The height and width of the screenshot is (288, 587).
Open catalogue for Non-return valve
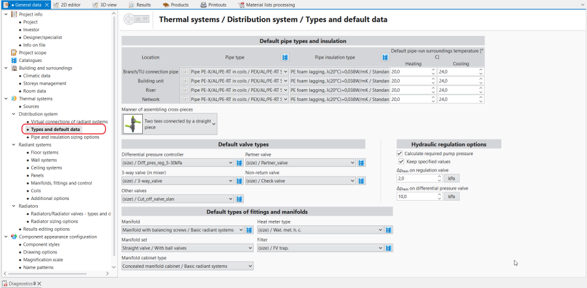[x=361, y=181]
